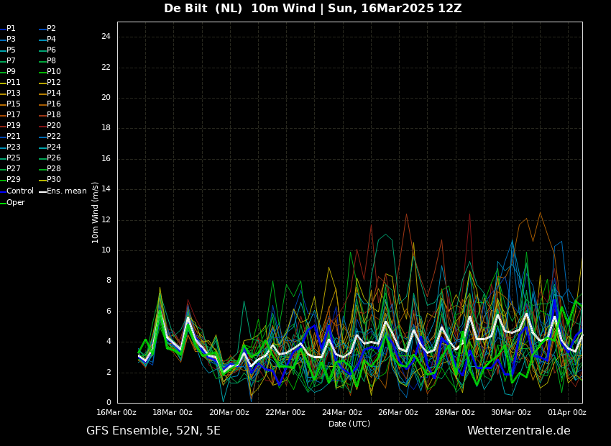
Task: Select the P1 legend entry
Action: pos(11,29)
